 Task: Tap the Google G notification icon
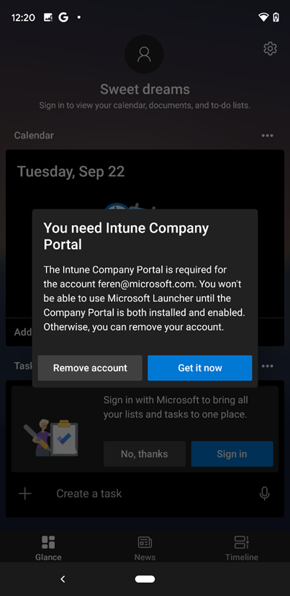pyautogui.click(x=63, y=17)
